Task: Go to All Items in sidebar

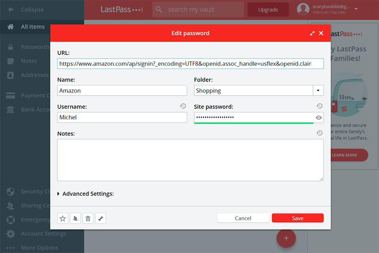Action: point(32,26)
